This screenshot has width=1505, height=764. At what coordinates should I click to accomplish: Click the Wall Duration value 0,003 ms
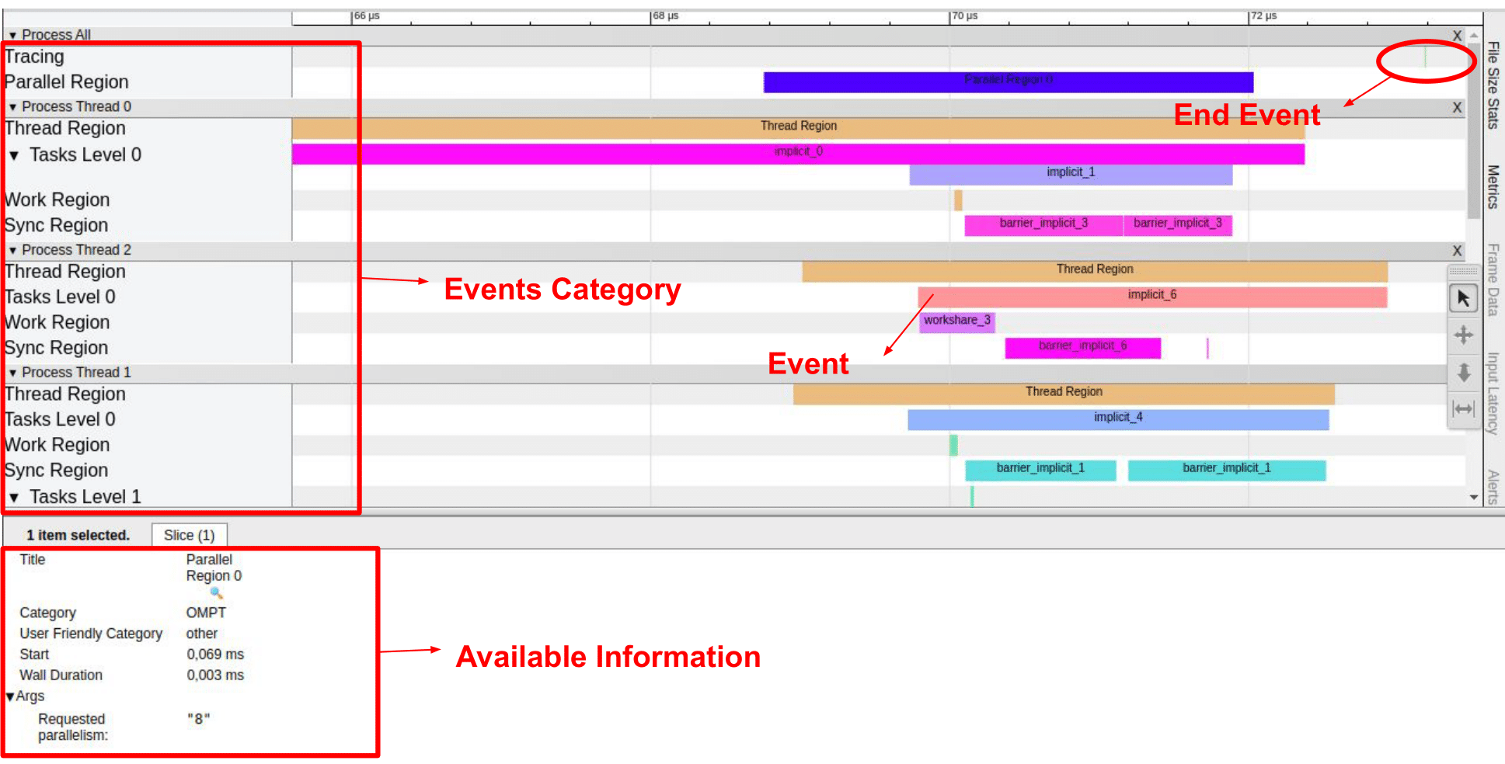pyautogui.click(x=215, y=675)
